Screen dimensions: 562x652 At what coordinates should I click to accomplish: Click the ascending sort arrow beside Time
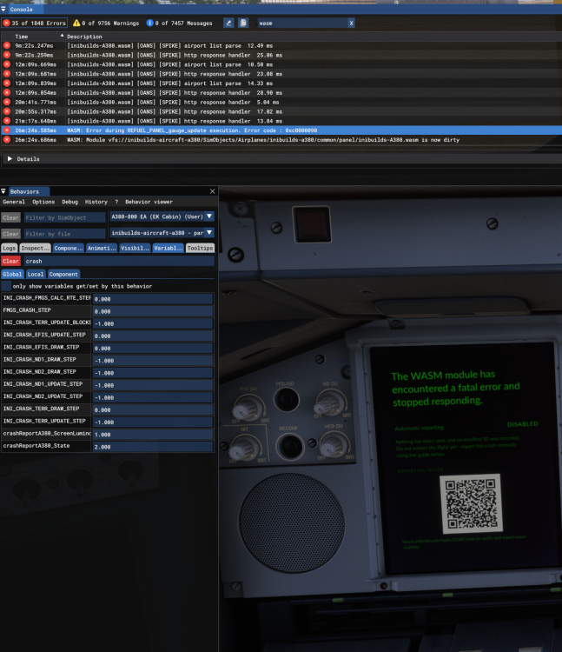click(x=62, y=36)
